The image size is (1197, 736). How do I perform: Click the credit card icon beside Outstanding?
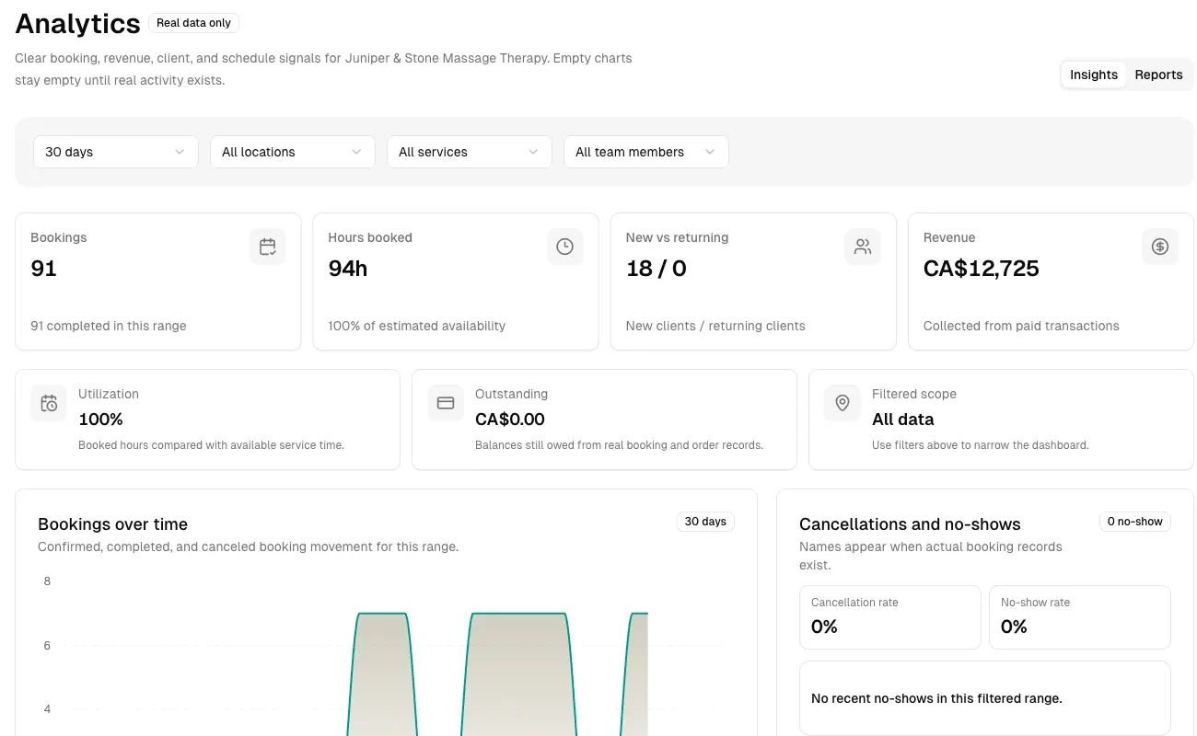click(x=446, y=403)
